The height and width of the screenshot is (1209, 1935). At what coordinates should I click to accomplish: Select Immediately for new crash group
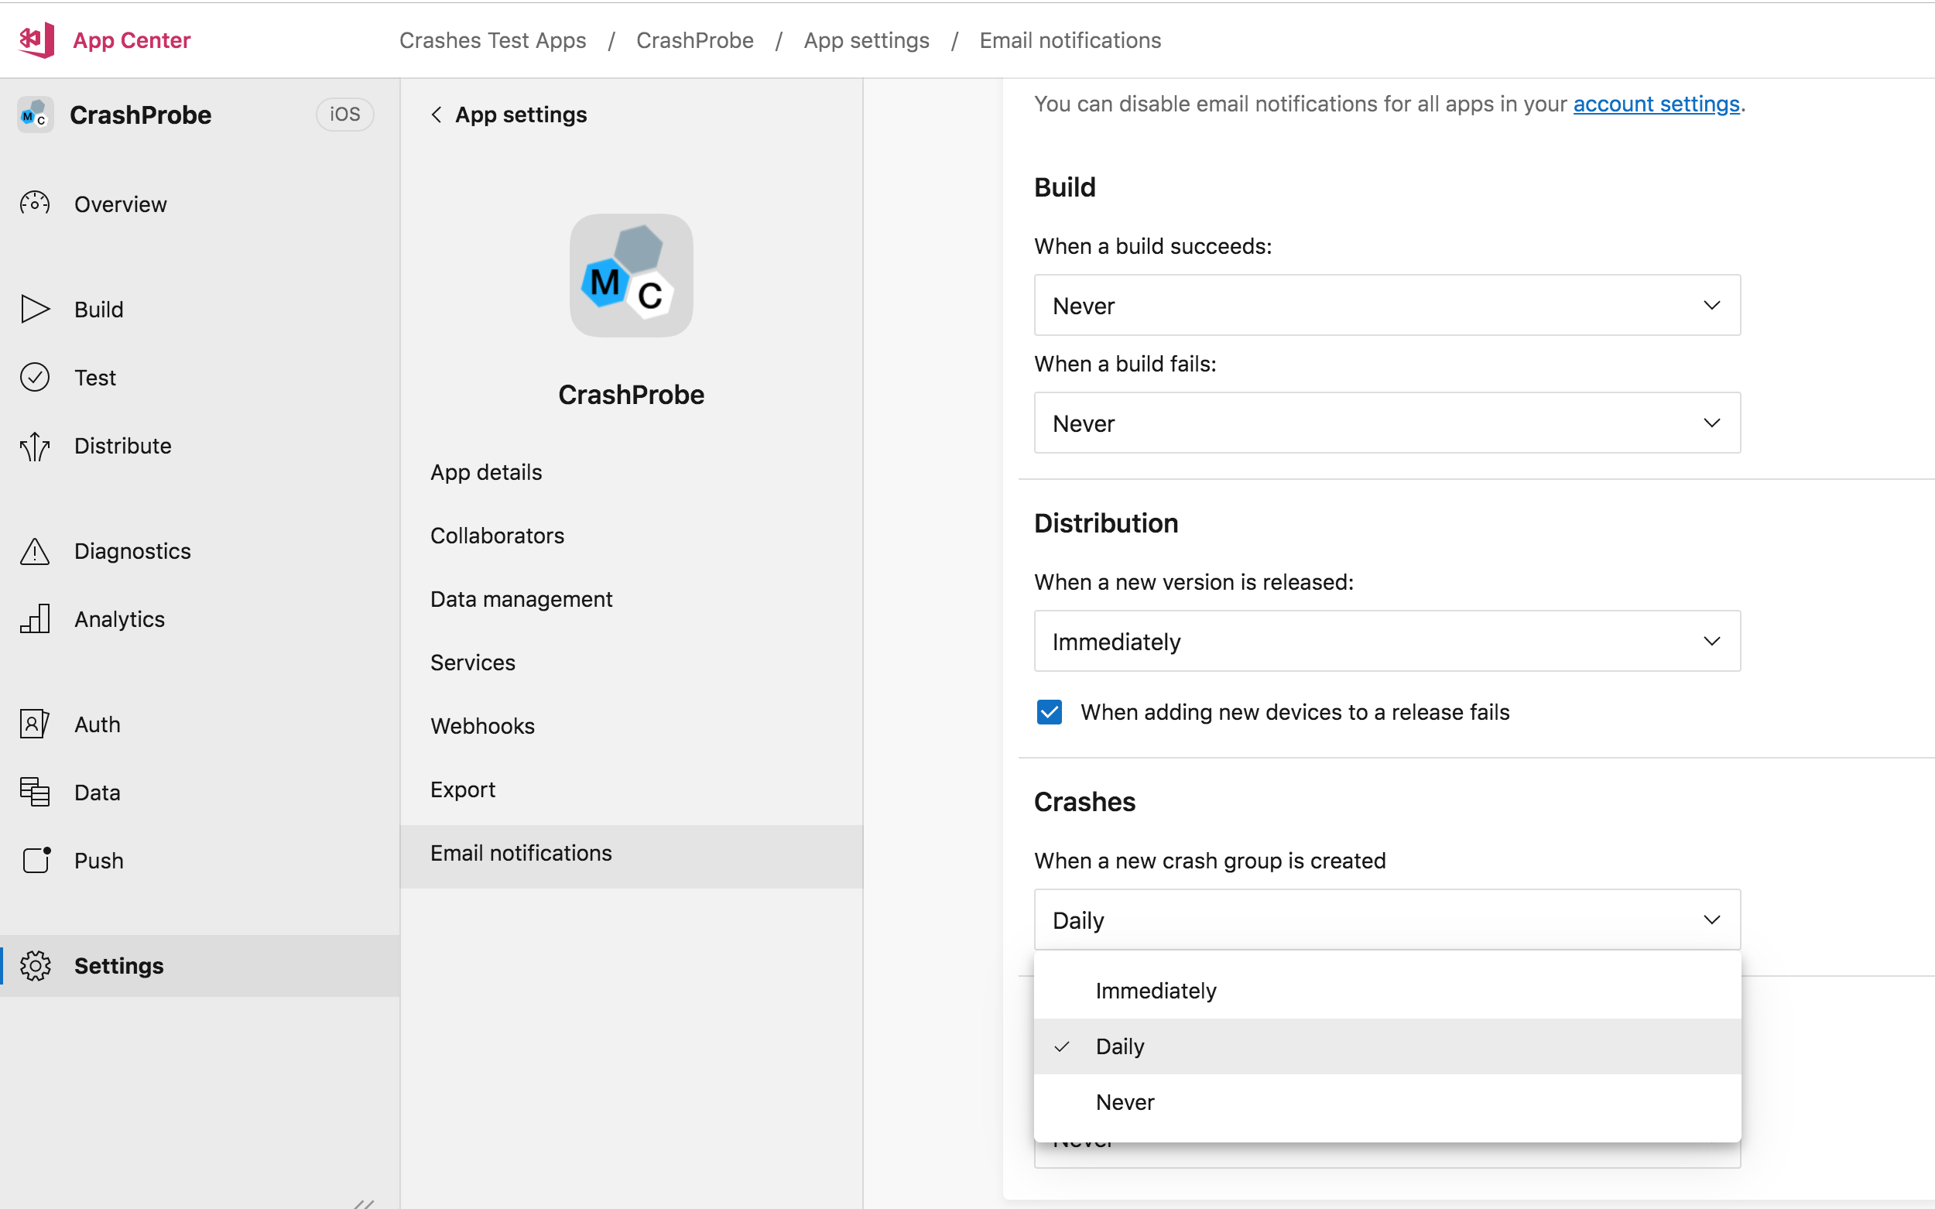[1155, 990]
